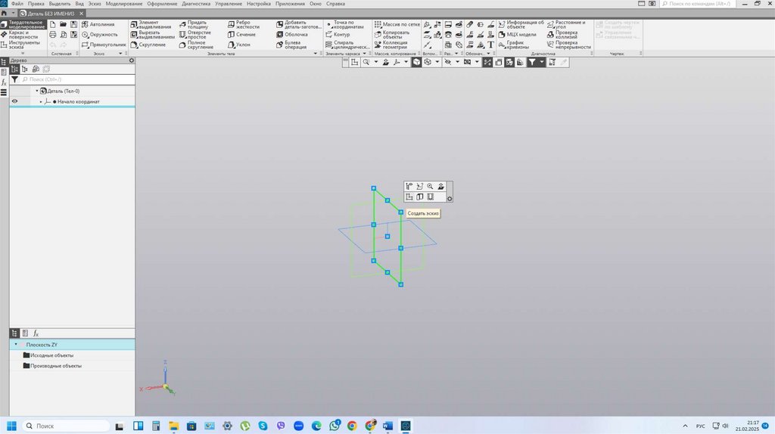Expand tool sets list chevron below Инструменты эскиза
This screenshot has height=434, width=775.
tap(23, 53)
